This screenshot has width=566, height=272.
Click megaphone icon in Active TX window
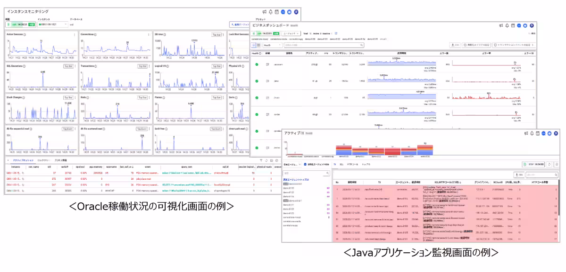click(x=527, y=134)
